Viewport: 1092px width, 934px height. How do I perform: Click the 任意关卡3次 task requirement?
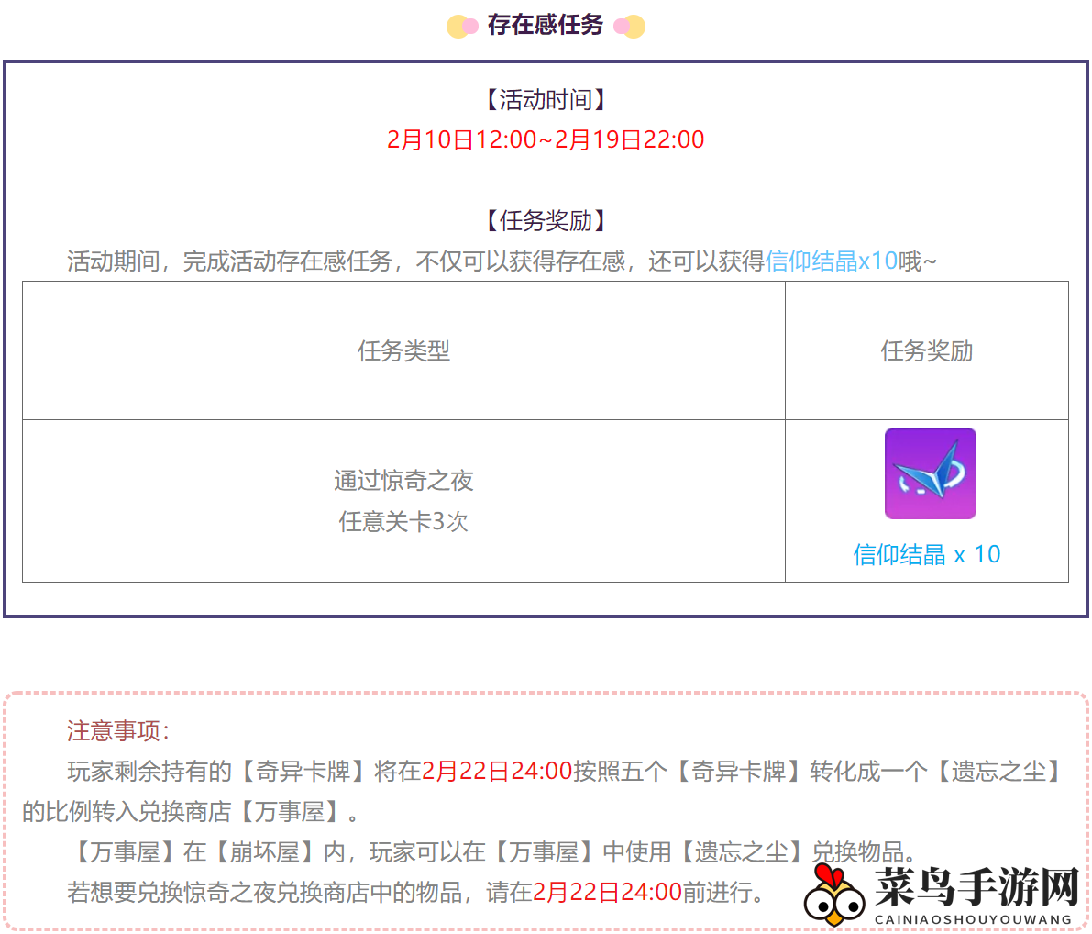click(x=403, y=522)
